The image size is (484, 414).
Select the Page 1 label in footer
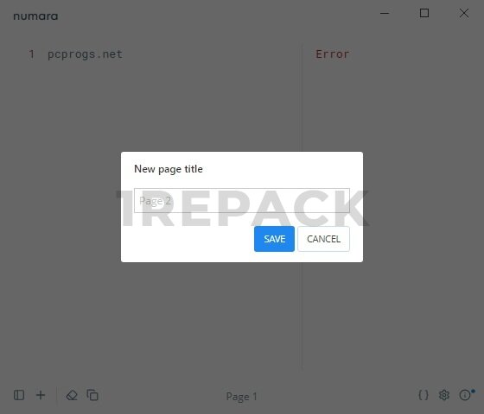241,397
